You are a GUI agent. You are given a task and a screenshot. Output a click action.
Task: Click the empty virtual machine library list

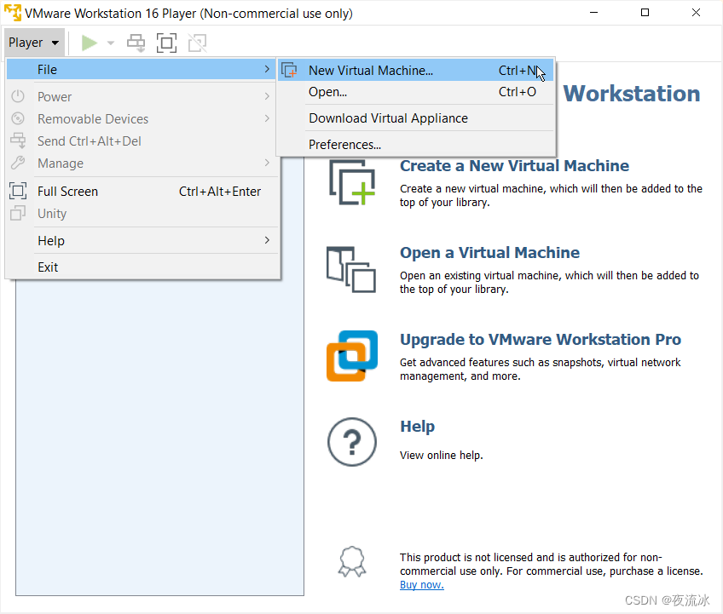pyautogui.click(x=159, y=437)
